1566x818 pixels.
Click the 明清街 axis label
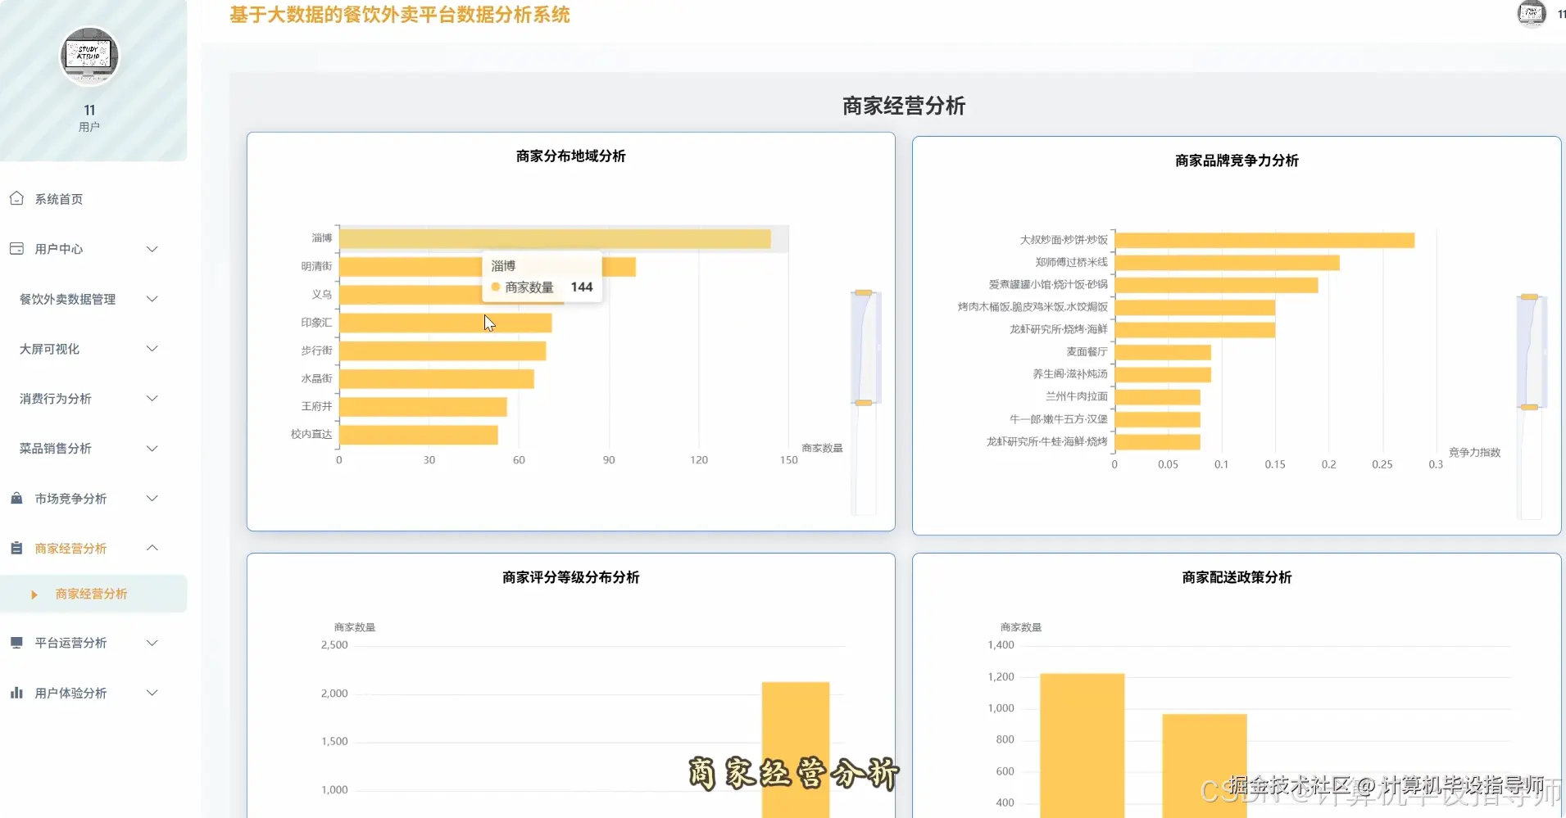click(x=316, y=266)
